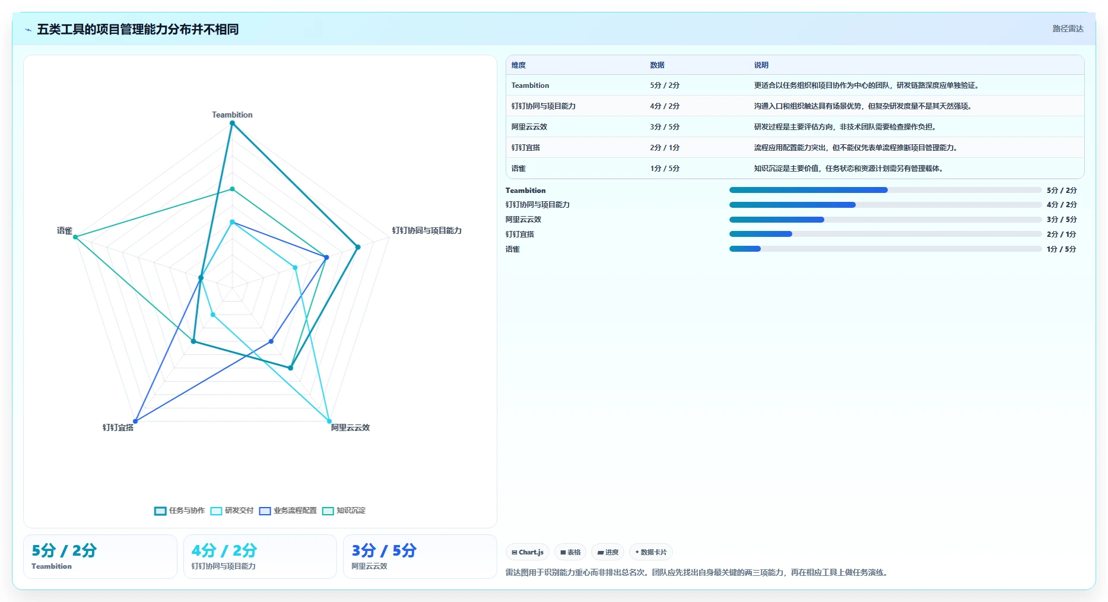This screenshot has height=602, width=1108.
Task: Click the description starting 研发过程是主要评估方向
Action: pos(845,127)
